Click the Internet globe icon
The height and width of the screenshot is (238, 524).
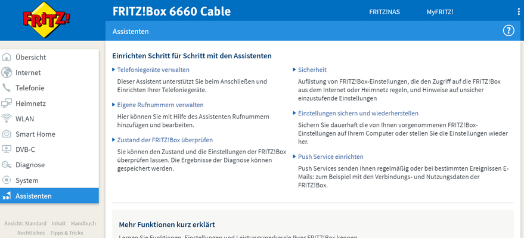click(x=7, y=73)
